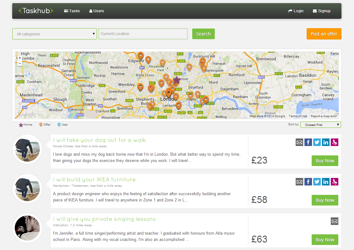Click the Taskhub logo
354x250 pixels.
[35, 11]
